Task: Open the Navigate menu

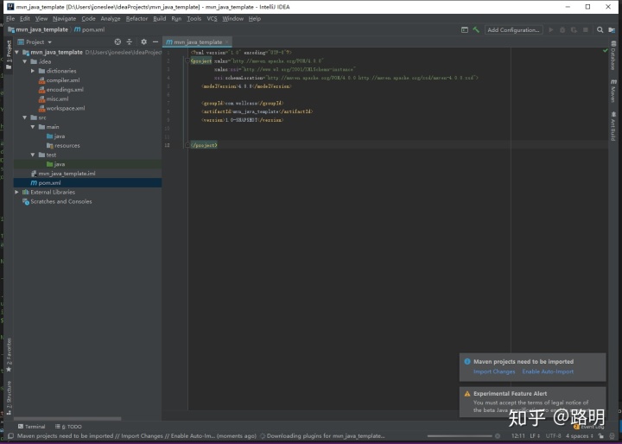Action: (x=64, y=19)
